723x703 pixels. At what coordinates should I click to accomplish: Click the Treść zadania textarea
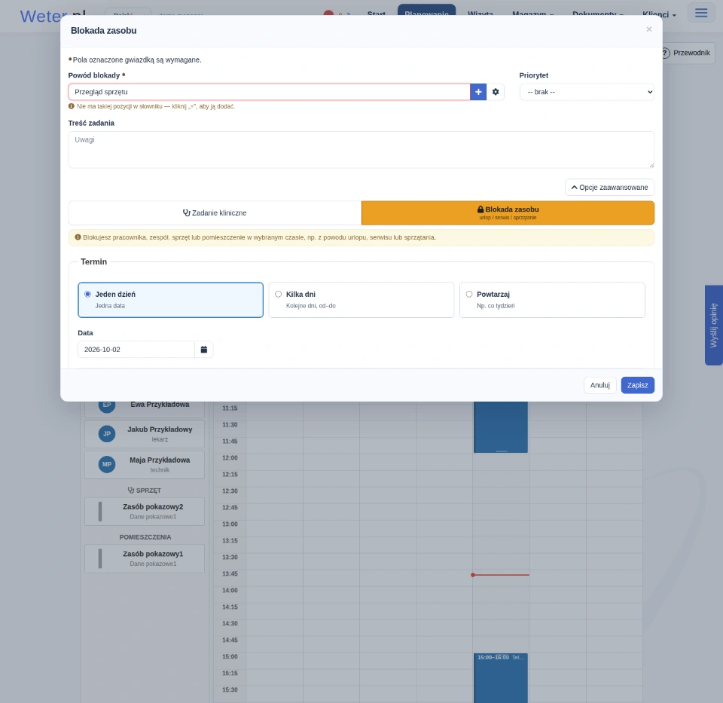(x=361, y=150)
